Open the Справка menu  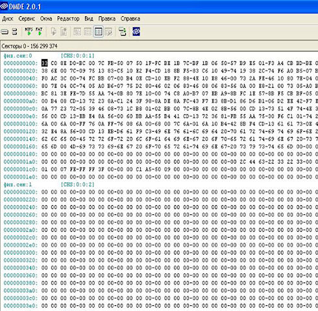tap(130, 19)
